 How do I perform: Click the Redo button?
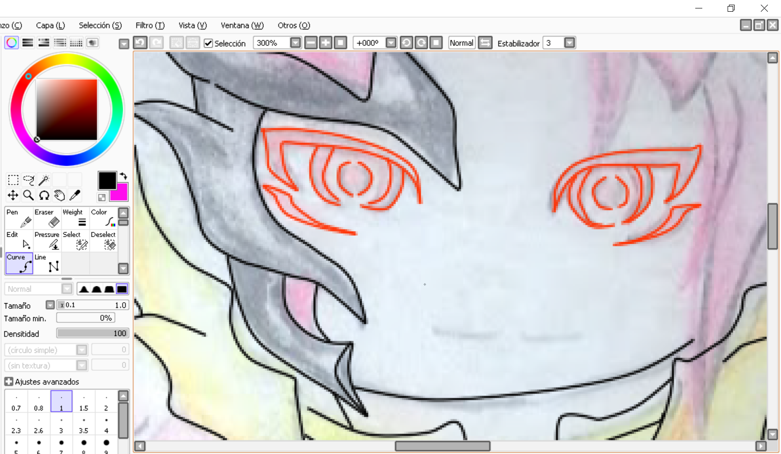(156, 43)
